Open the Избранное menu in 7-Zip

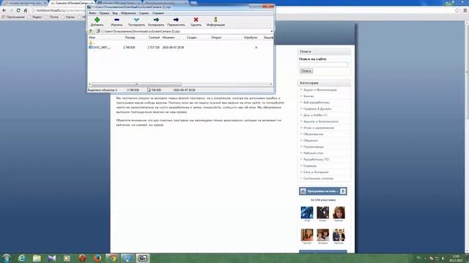tap(128, 13)
